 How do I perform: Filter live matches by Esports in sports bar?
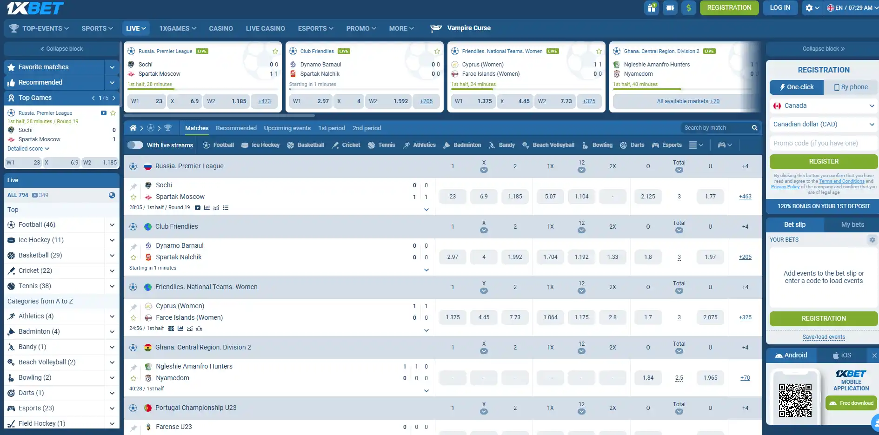pyautogui.click(x=667, y=145)
